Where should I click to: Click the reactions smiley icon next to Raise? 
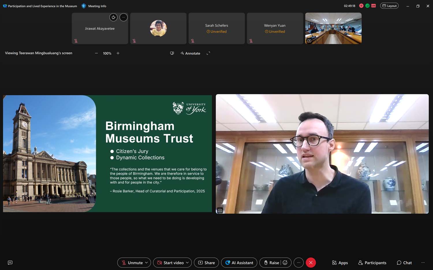tap(285, 263)
